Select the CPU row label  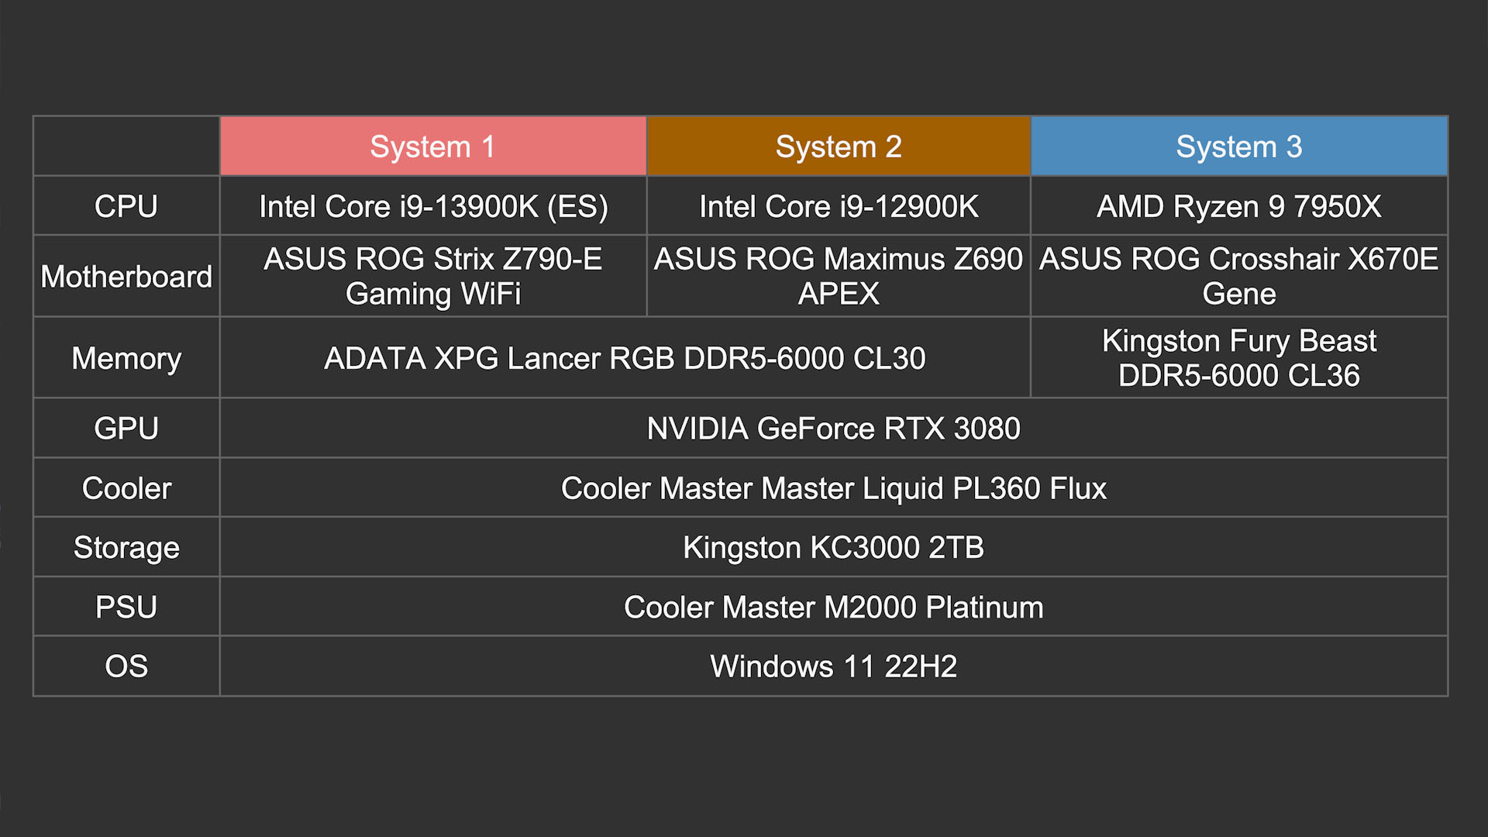pos(126,206)
